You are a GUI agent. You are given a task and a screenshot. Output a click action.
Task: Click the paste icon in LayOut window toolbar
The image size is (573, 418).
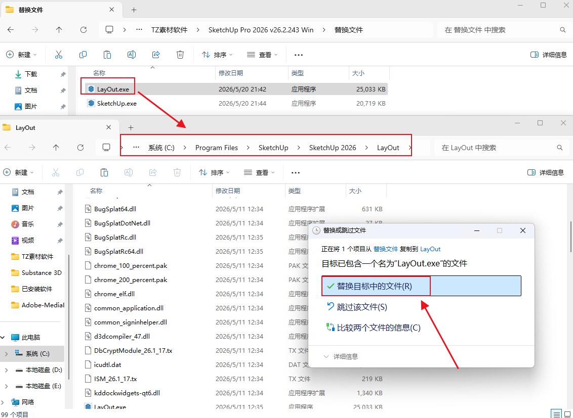click(104, 172)
